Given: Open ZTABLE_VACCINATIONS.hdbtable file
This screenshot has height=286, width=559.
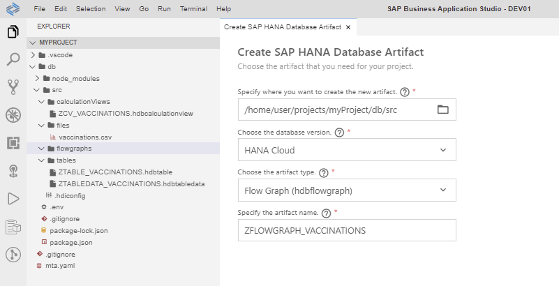Looking at the screenshot, I should (x=115, y=172).
